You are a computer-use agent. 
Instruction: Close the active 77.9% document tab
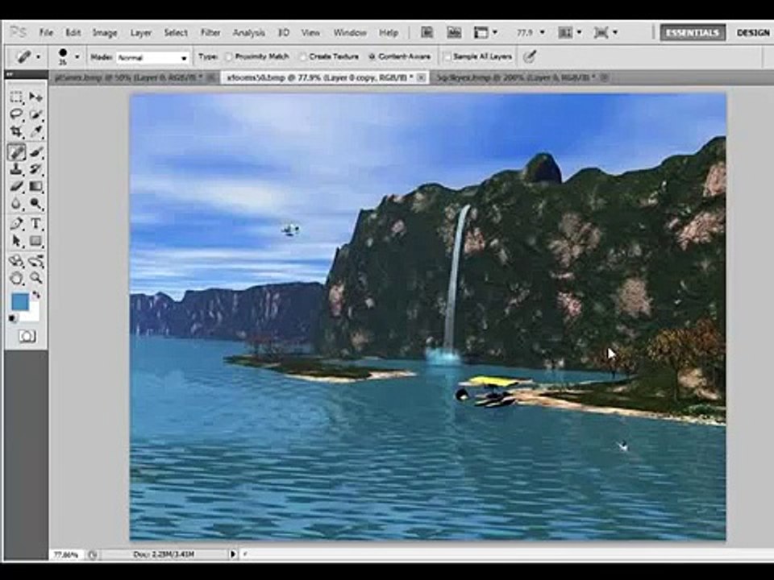[421, 77]
